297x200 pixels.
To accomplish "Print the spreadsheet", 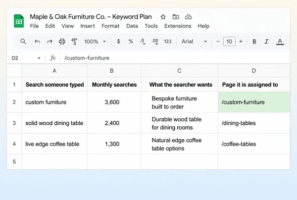I will (62, 42).
